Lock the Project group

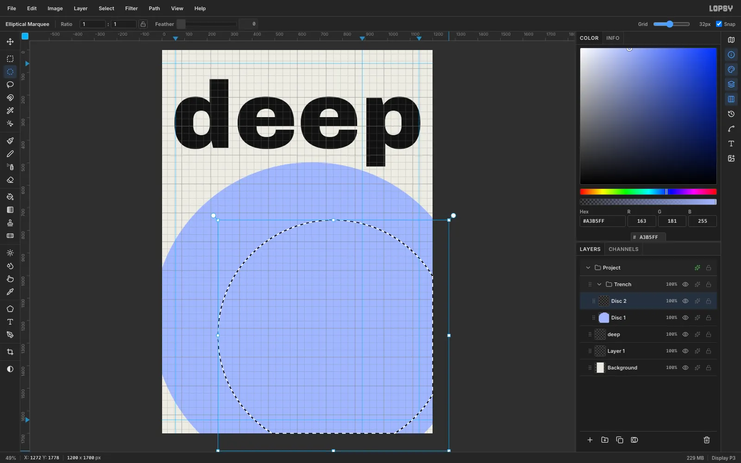(x=709, y=268)
